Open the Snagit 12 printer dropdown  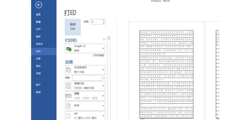(x=85, y=48)
